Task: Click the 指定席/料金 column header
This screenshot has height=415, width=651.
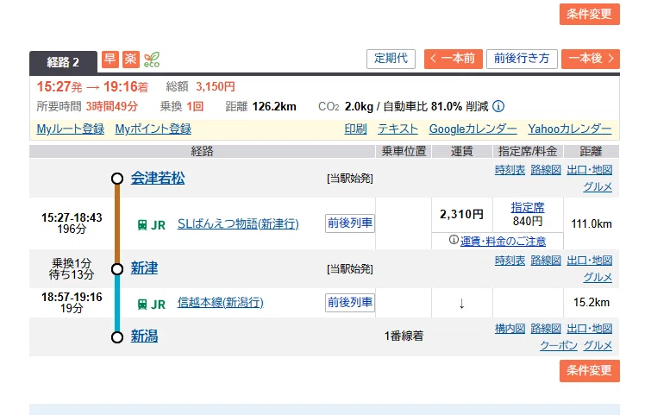Action: click(528, 151)
